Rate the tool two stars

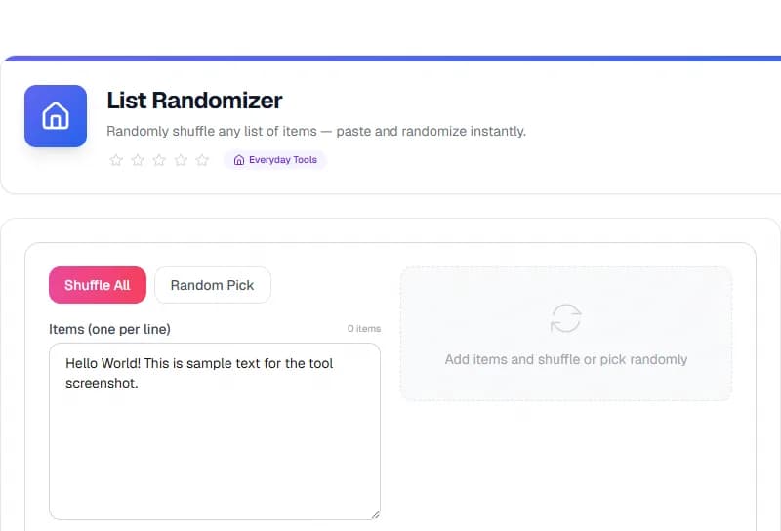pos(138,160)
